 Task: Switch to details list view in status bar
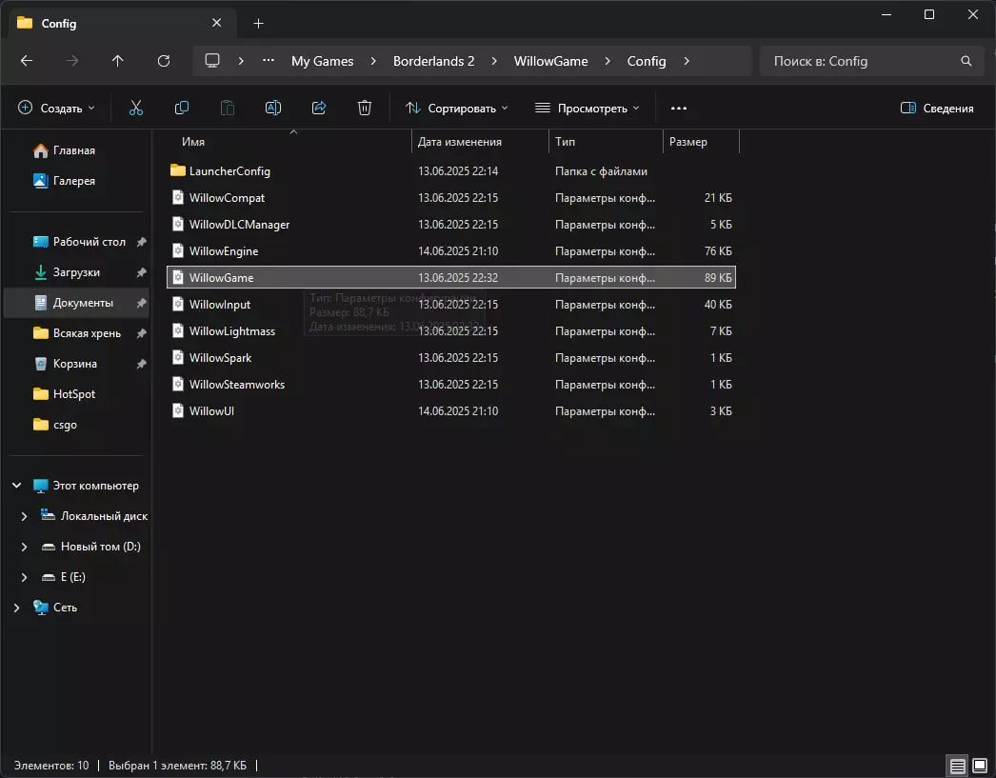click(x=956, y=765)
